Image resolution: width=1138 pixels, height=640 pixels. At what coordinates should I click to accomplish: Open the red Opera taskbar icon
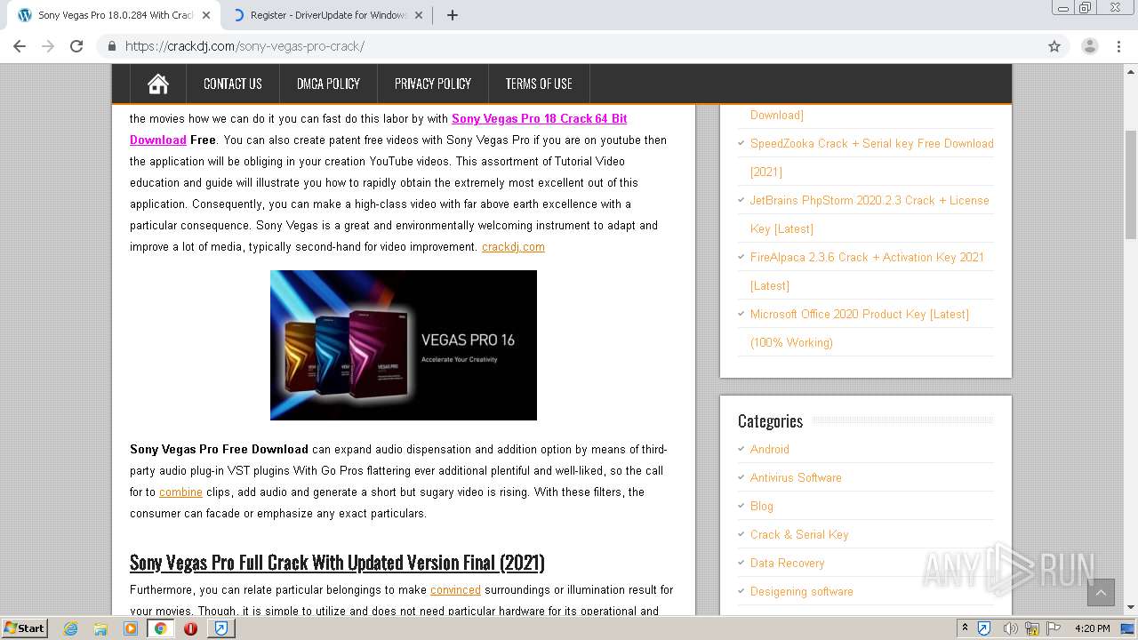coord(191,628)
